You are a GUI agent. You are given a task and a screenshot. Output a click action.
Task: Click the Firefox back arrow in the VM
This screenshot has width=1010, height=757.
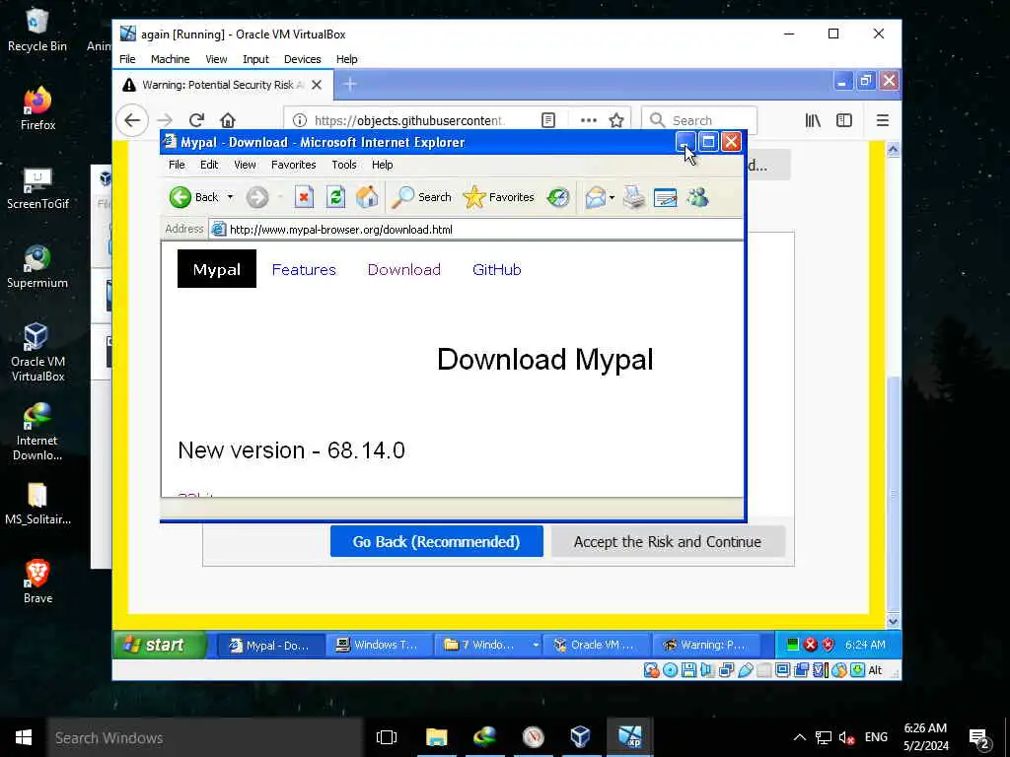[x=132, y=120]
